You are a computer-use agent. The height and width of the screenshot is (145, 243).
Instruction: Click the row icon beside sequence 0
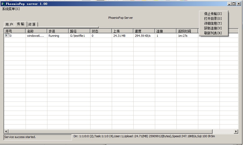tap(7, 35)
